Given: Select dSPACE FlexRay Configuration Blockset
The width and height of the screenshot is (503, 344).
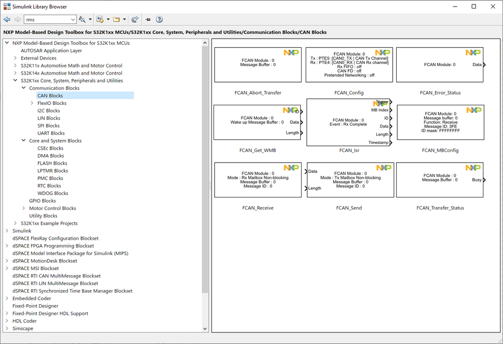Looking at the screenshot, I should tap(55, 238).
